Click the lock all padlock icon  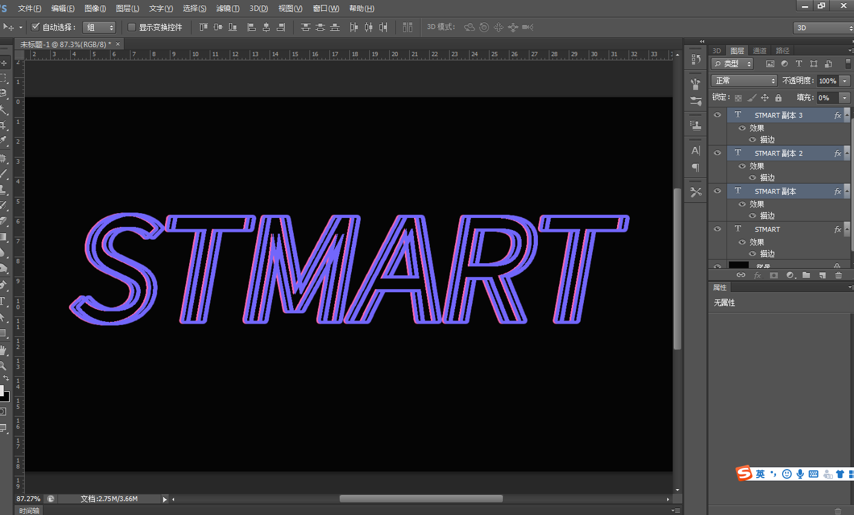(x=778, y=98)
